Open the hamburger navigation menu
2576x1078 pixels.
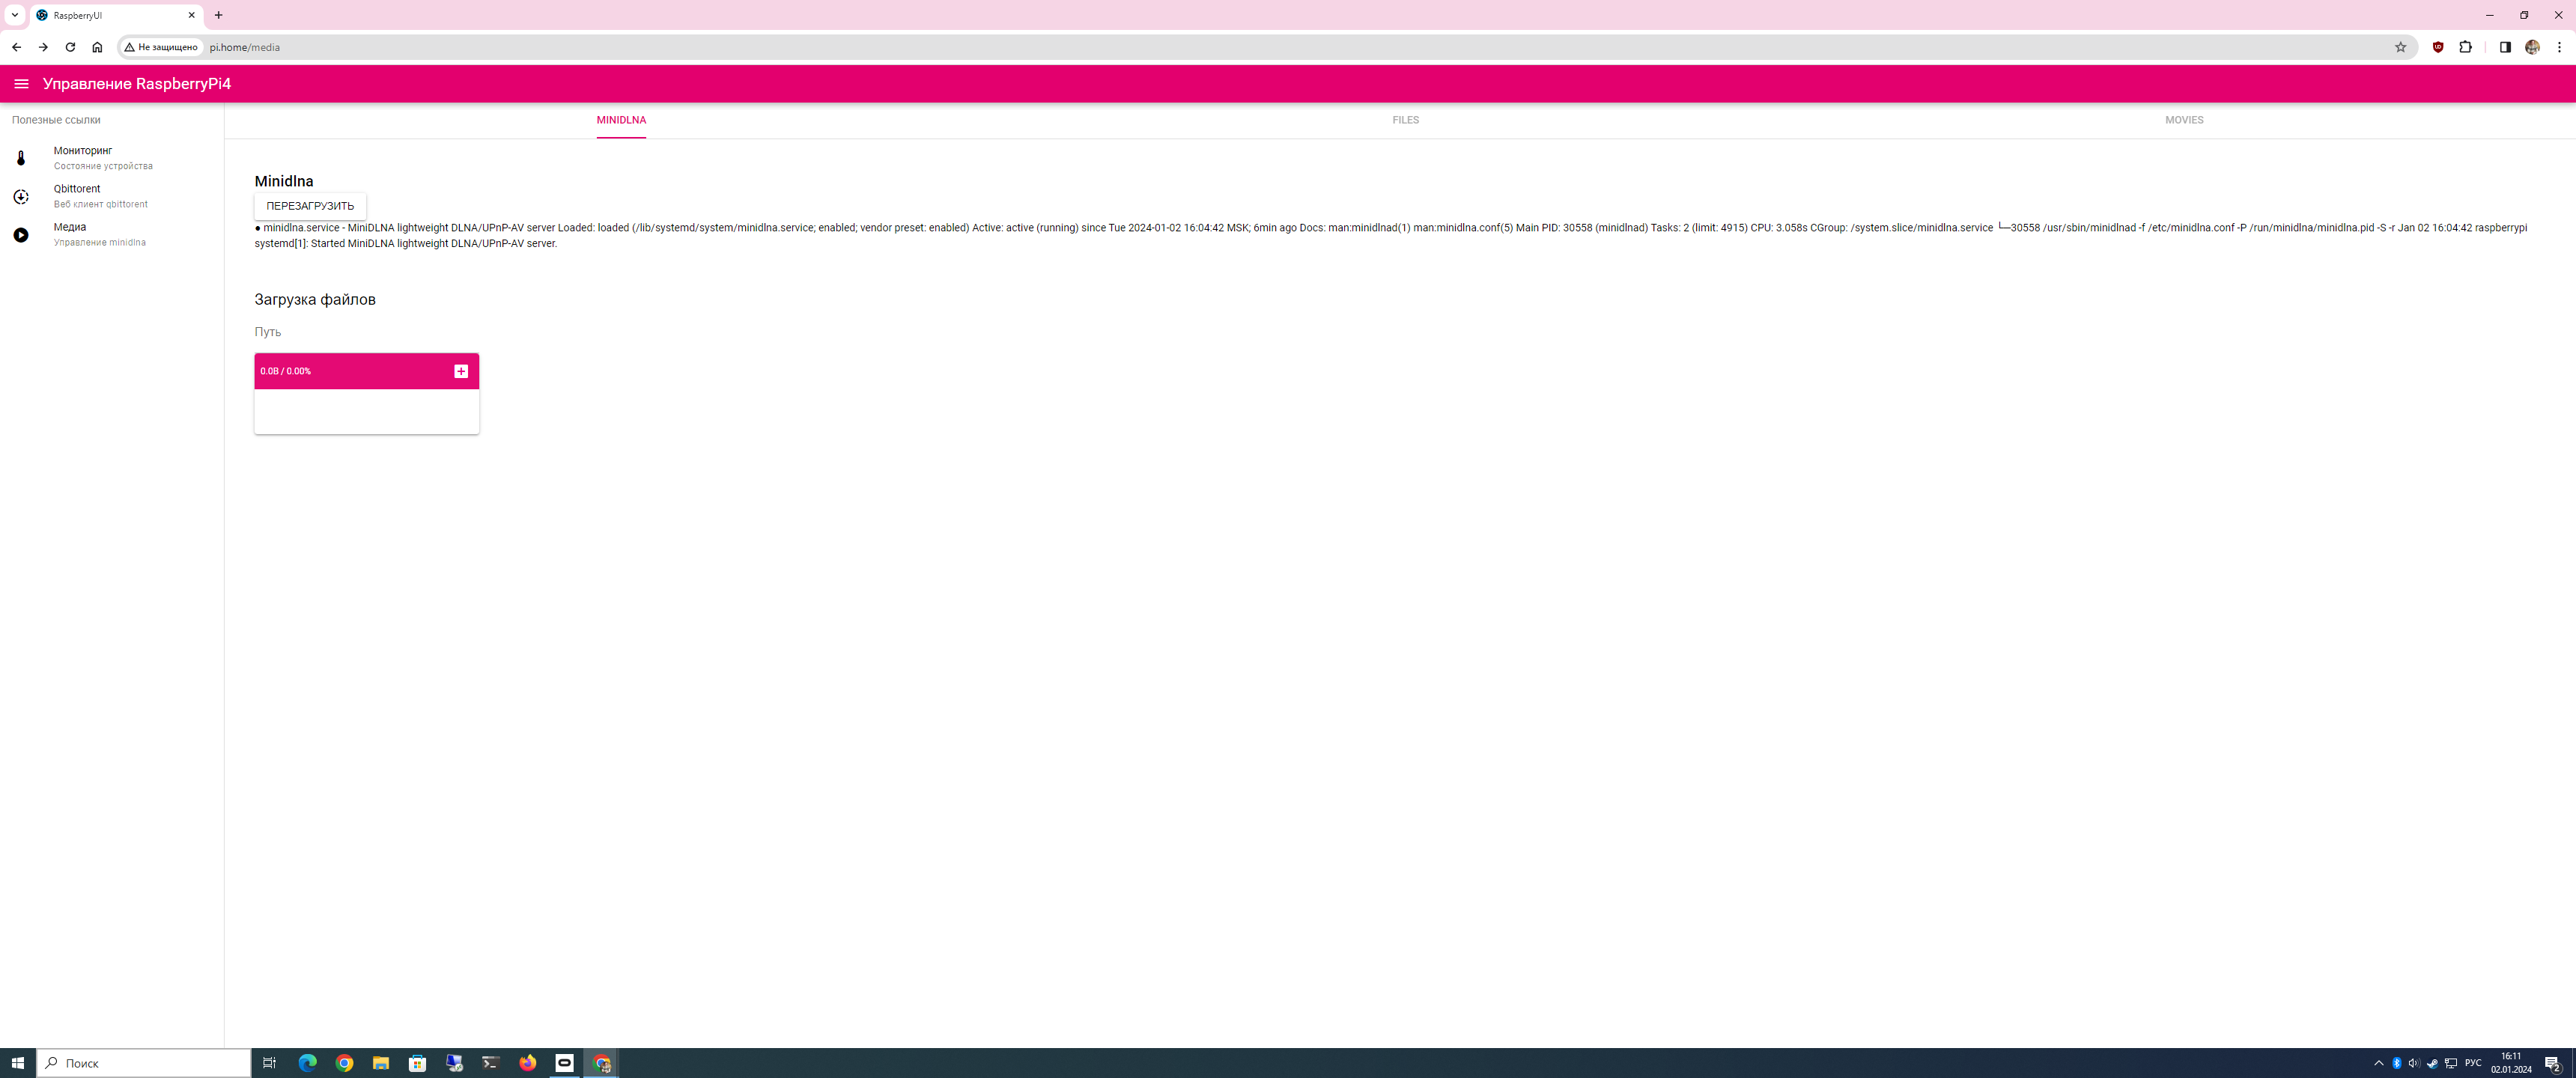(x=21, y=84)
